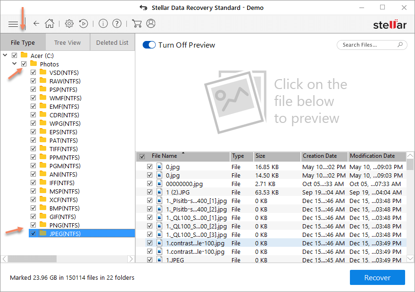Uncheck the 1.JPEG file checkbox
The image size is (415, 292).
150,260
